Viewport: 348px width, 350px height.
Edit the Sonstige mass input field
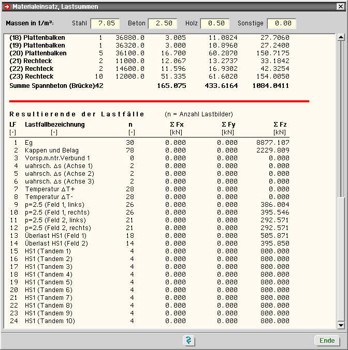pos(282,24)
